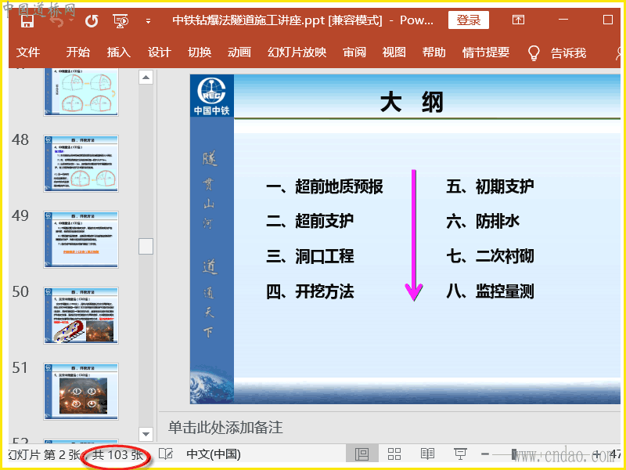
Task: Open the 帮助 ribbon tab
Action: pyautogui.click(x=434, y=52)
